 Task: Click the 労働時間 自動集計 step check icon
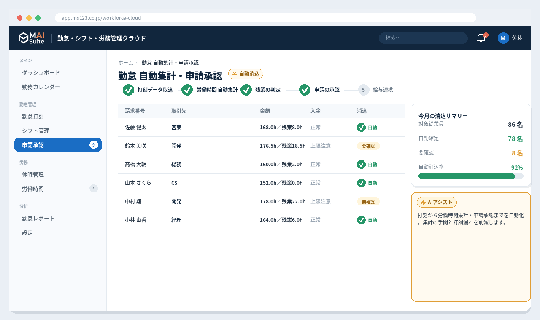pos(187,90)
